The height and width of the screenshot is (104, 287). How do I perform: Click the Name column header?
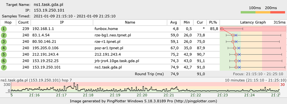(130, 22)
